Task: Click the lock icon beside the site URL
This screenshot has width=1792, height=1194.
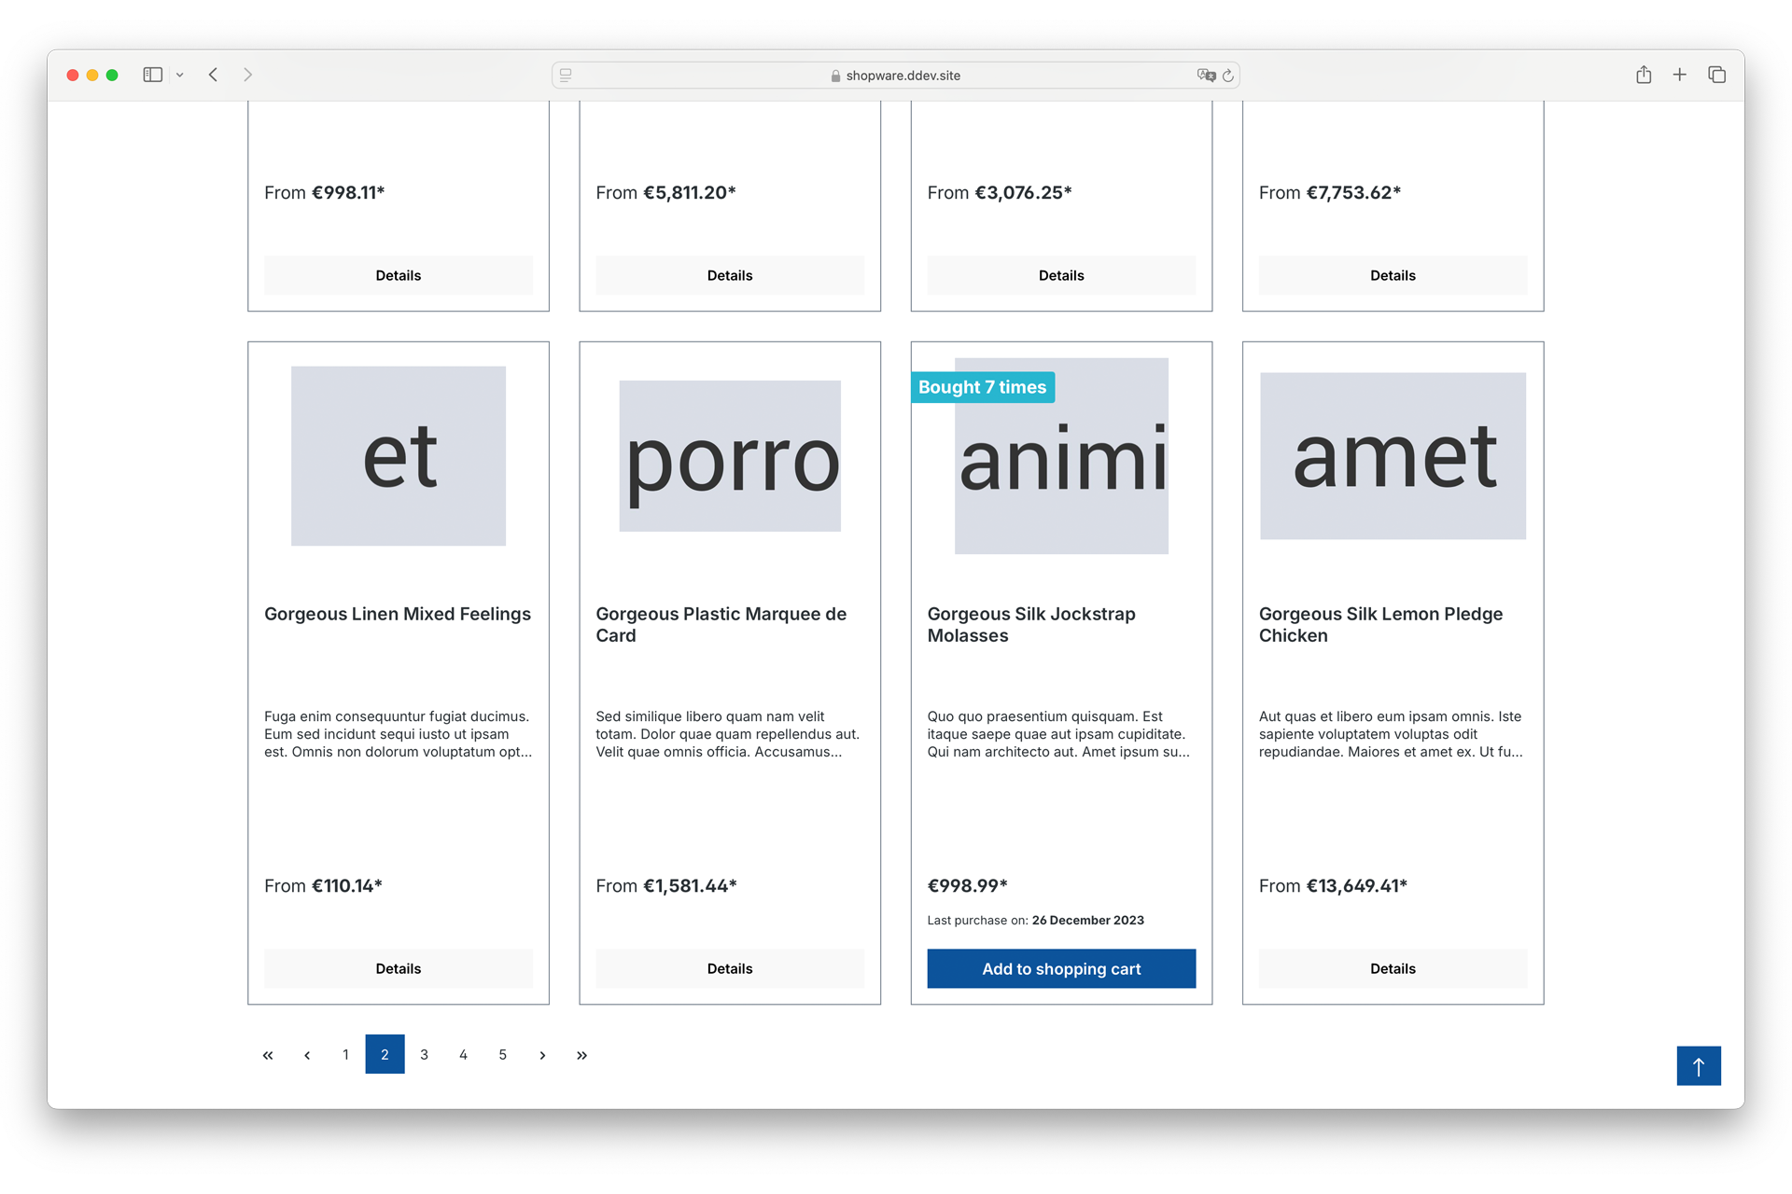Action: (835, 76)
